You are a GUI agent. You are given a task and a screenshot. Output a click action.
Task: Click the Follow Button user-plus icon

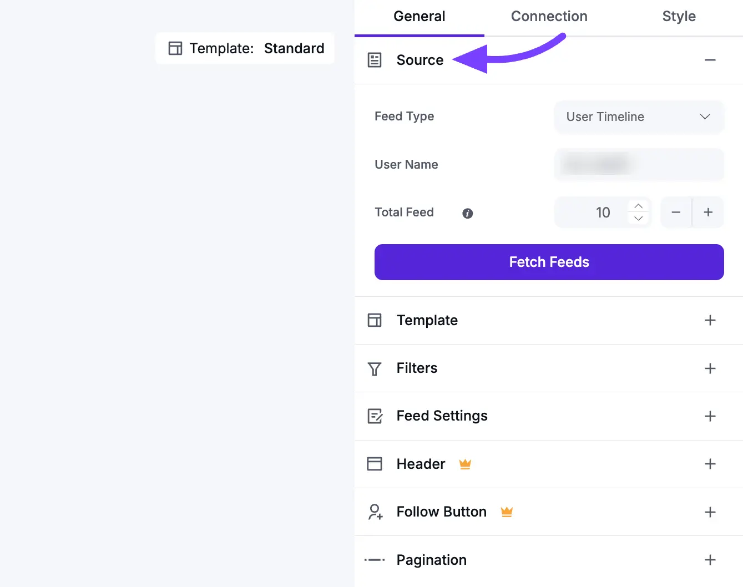point(375,512)
